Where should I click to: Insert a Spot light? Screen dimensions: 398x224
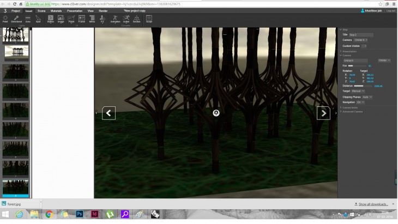pos(38,19)
